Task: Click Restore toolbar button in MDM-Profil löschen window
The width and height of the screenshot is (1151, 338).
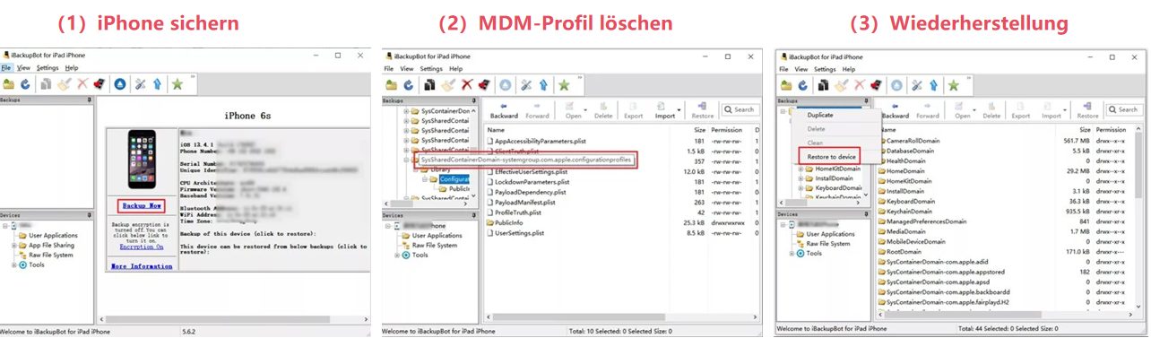Action: 702,110
